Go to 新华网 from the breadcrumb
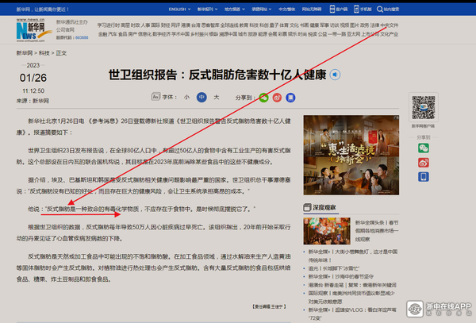 tap(24, 52)
